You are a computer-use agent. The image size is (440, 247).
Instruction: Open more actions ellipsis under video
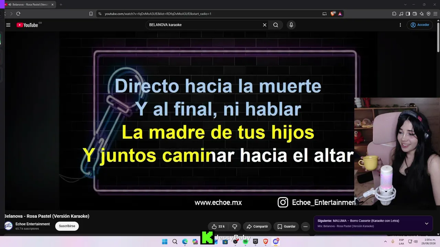click(305, 226)
